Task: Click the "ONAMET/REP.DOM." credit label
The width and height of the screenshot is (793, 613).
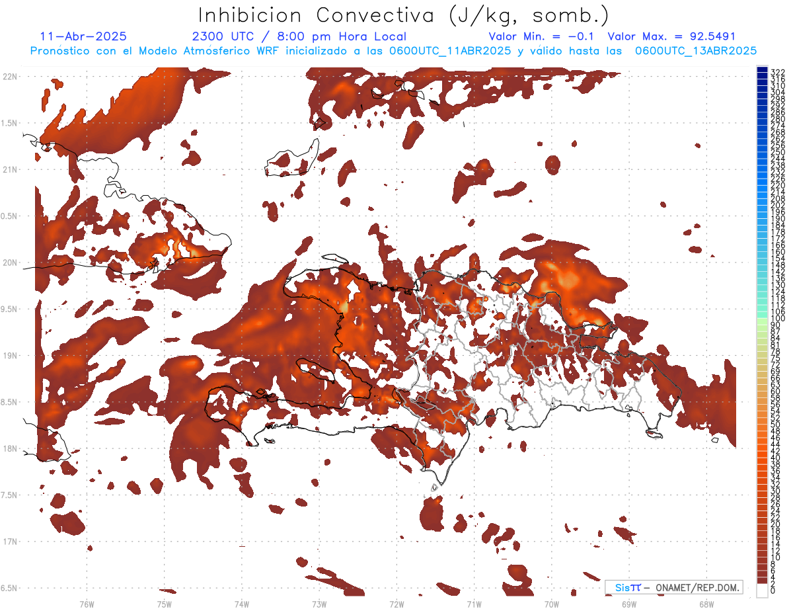Action: (699, 587)
